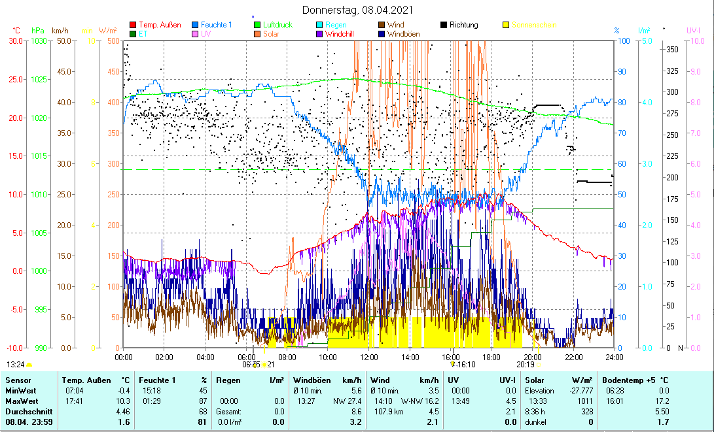
Task: Click the Sensor header in the data table
Action: coord(18,380)
